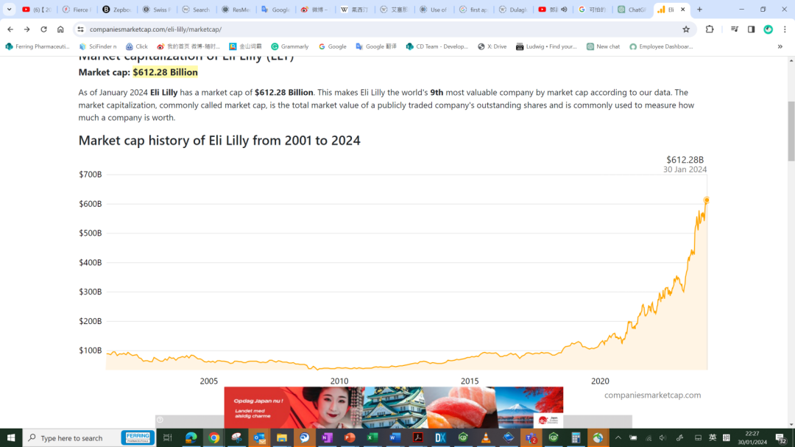The image size is (795, 447).
Task: Click the Japan travel advertisement banner
Action: [393, 407]
